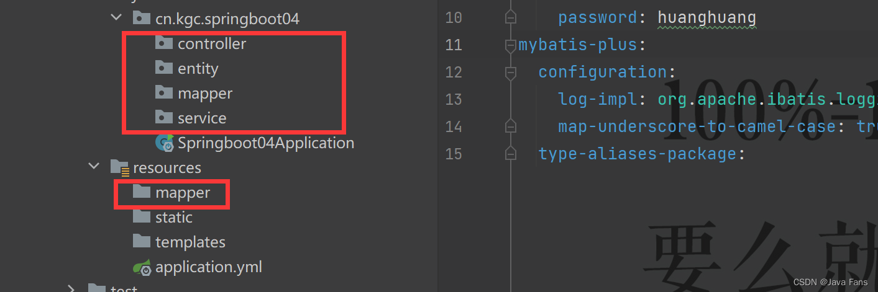Screen dimensions: 878x292
Task: Collapse the resources folder chevron
Action: pos(94,167)
